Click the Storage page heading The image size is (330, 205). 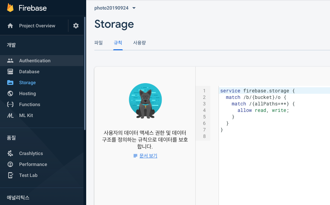pos(114,24)
